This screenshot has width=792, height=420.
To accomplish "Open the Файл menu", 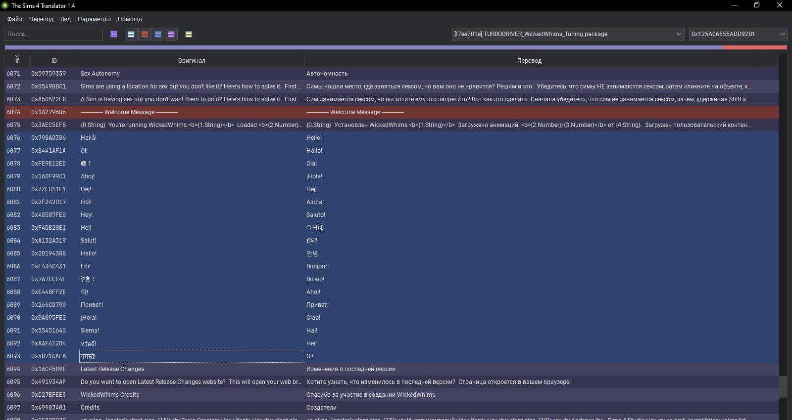I will [x=15, y=19].
